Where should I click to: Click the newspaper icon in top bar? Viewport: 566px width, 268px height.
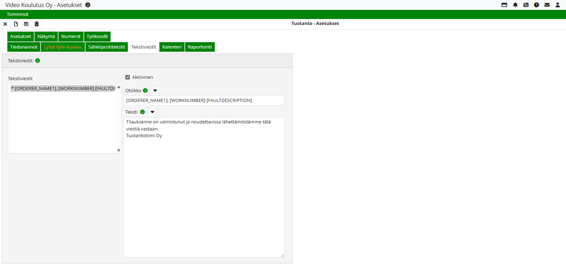(526, 5)
